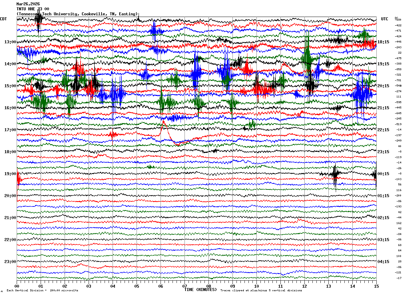The height and width of the screenshot is (295, 403).
Task: Select the TNTU HHE station code header
Action: coord(33,9)
